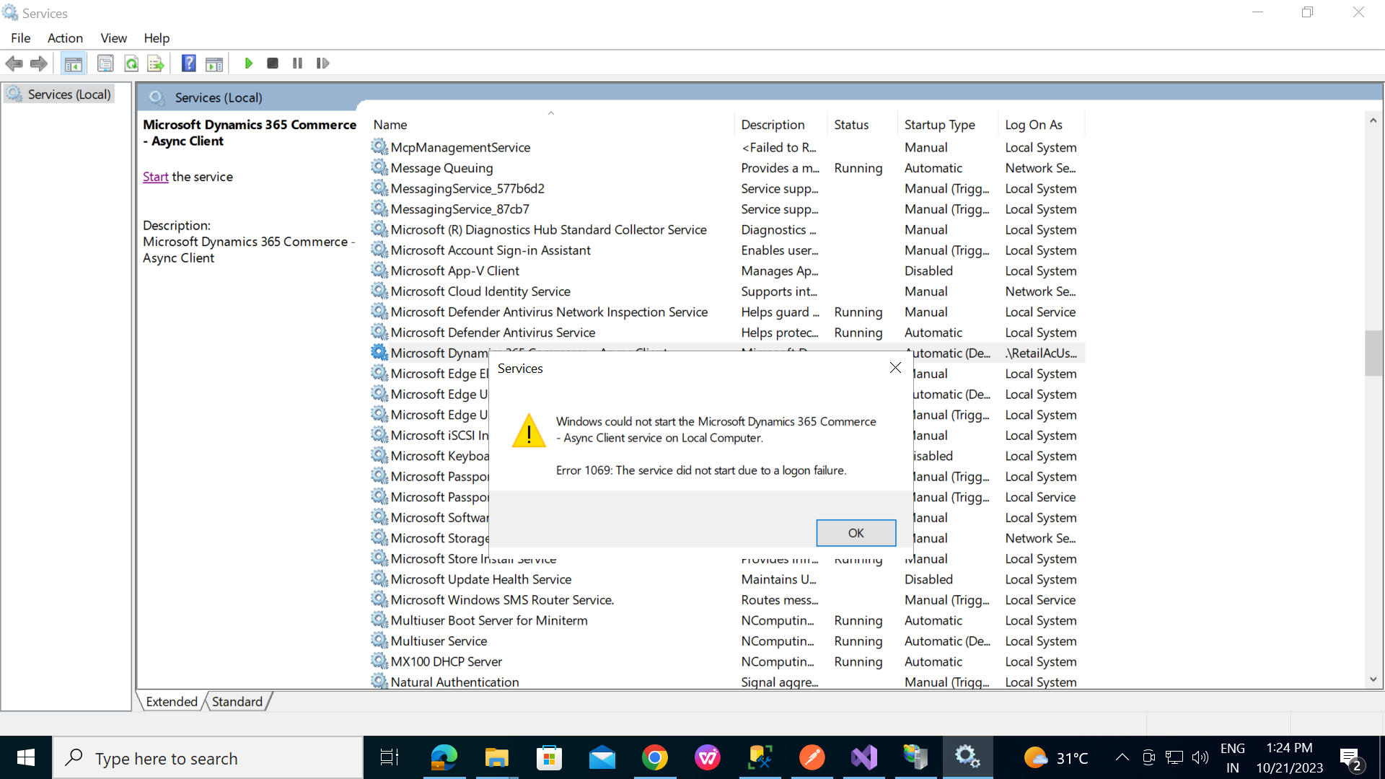
Task: Open Microsoft Store from the taskbar
Action: (549, 758)
